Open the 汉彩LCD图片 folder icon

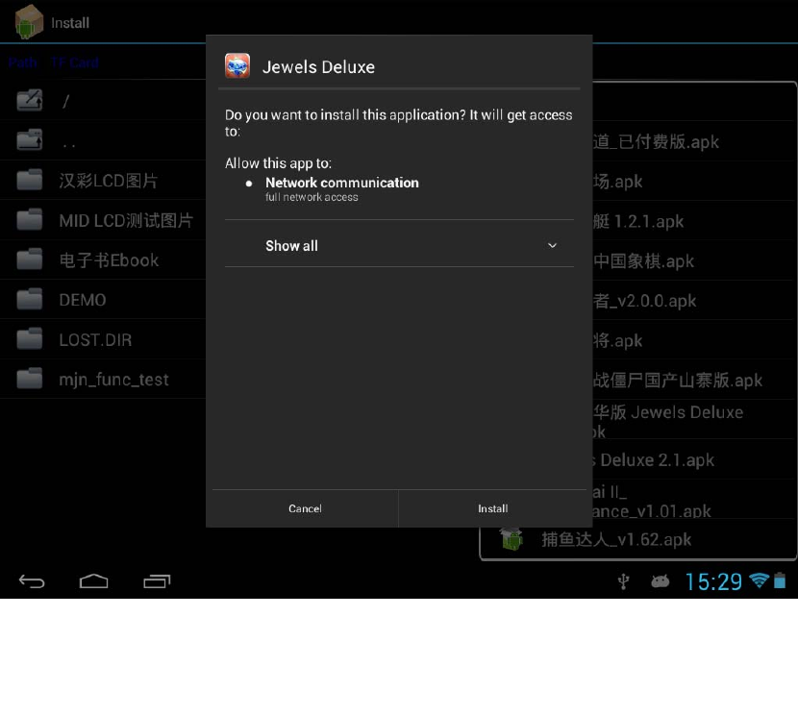click(x=30, y=180)
